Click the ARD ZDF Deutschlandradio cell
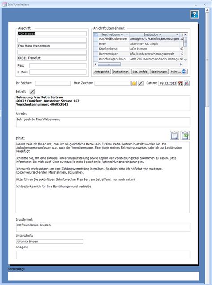Screen dimensions: 212x285 click(x=154, y=59)
